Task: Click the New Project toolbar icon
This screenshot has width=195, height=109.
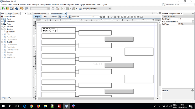Action: 7,8
